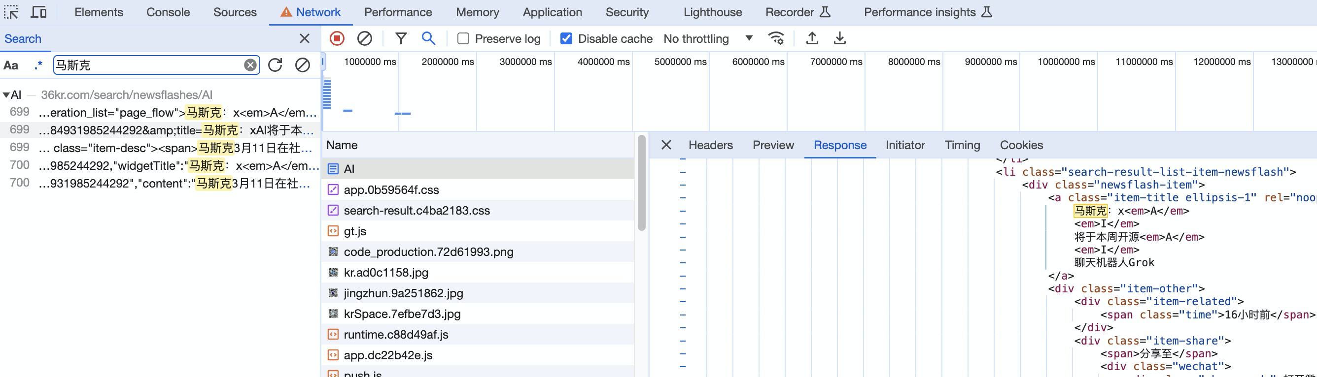Open network conditions wifi settings icon
1317x377 pixels.
point(776,38)
